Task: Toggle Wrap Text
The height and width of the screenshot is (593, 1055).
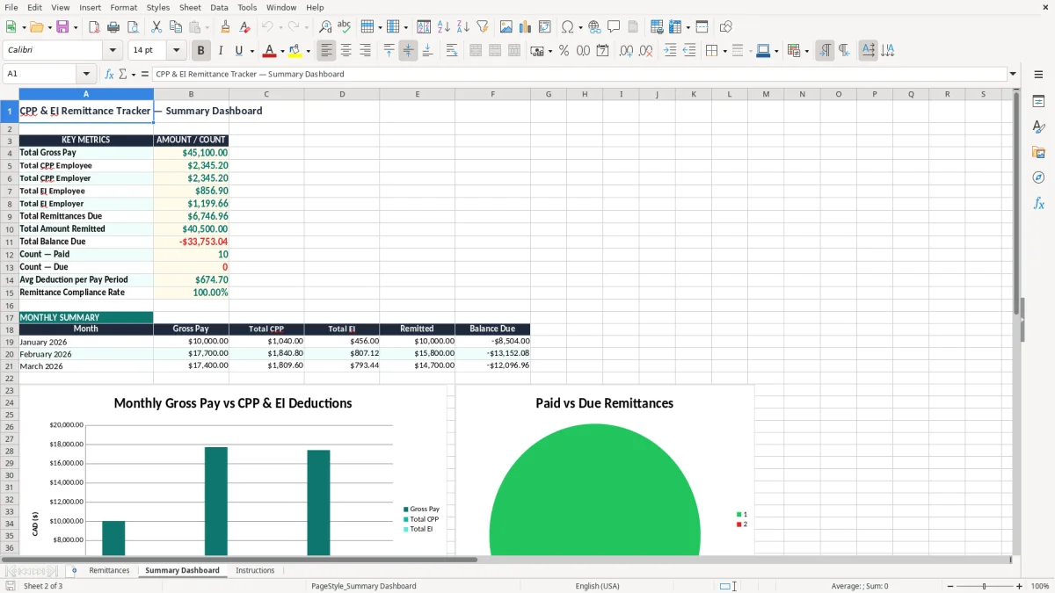Action: 451,51
